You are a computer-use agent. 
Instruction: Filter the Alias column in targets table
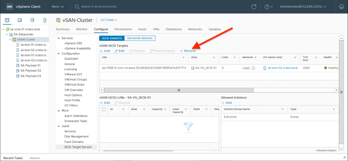pos(214,58)
